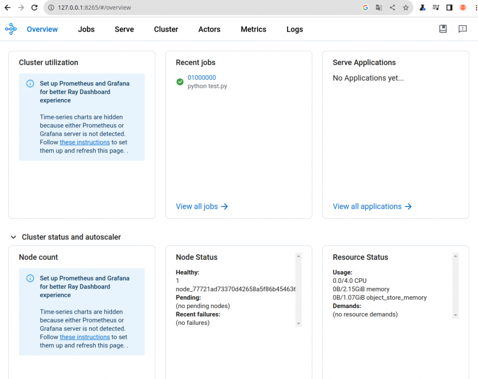This screenshot has width=478, height=379.
Task: Open the docs bookmark icon in header
Action: pos(443,29)
